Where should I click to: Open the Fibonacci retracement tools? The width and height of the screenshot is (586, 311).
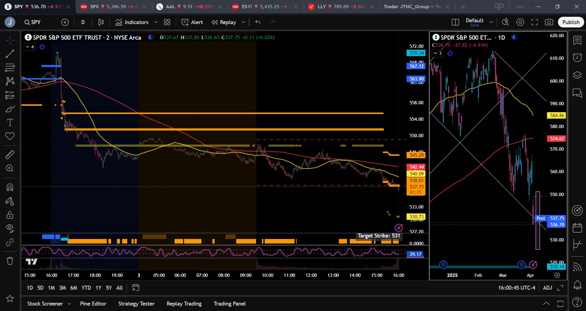tap(10, 67)
